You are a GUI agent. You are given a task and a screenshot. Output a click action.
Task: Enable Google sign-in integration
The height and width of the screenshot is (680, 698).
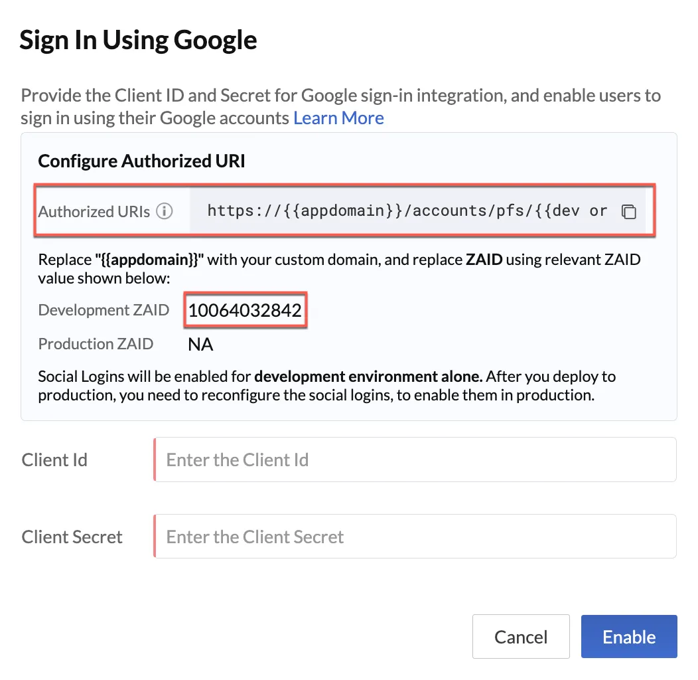coord(629,636)
